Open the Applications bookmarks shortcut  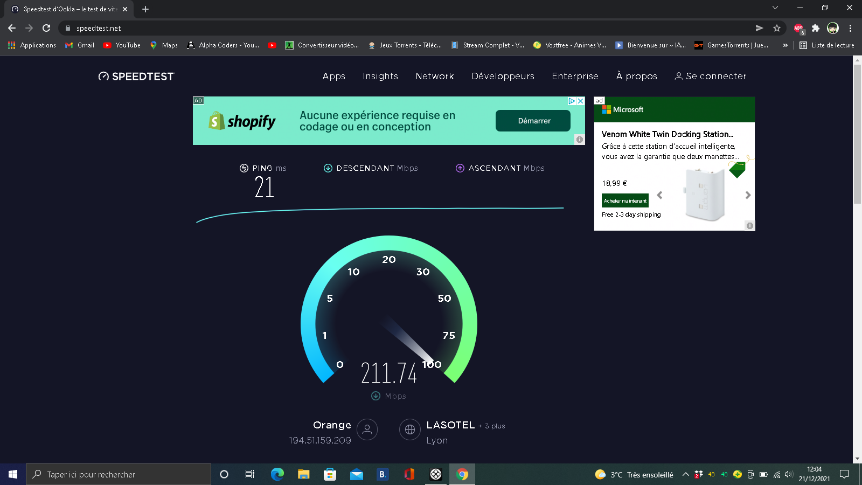coord(32,45)
